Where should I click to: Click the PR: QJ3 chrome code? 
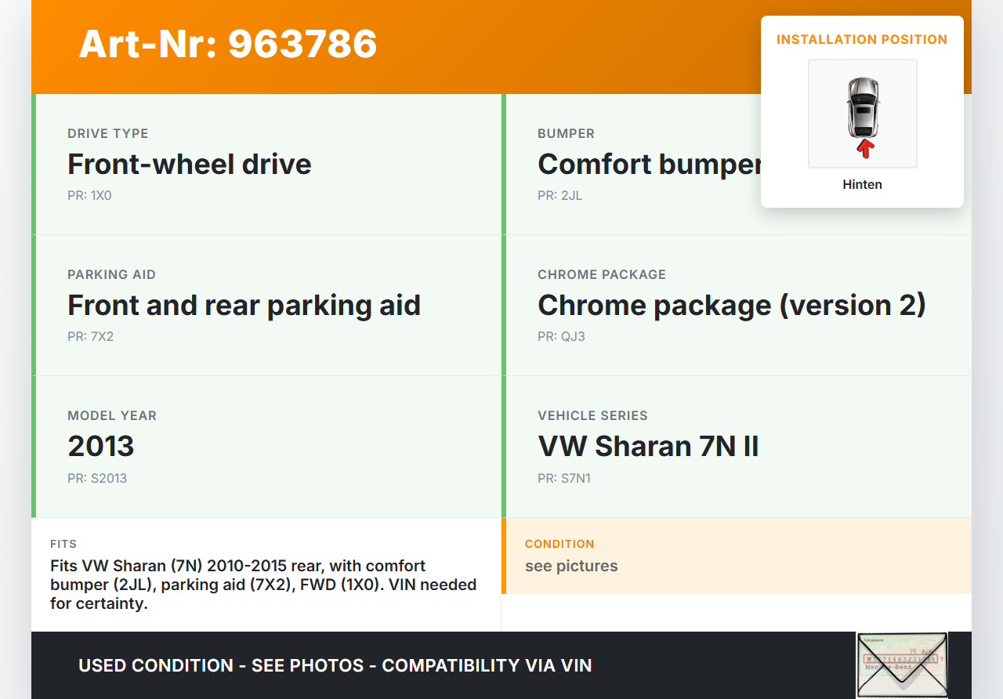coord(561,337)
